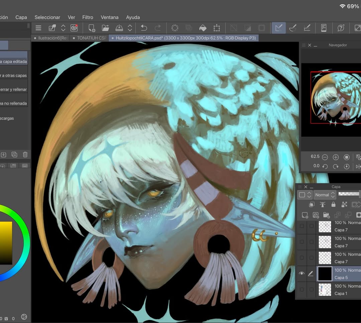Open the Normal blending mode dropdown
This screenshot has width=361, height=323.
(x=325, y=195)
